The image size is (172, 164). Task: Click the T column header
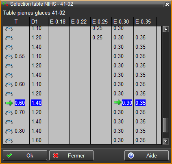tap(16, 22)
